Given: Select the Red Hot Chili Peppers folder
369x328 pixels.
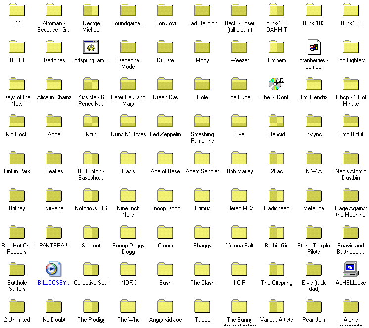Looking at the screenshot, I should [x=17, y=232].
